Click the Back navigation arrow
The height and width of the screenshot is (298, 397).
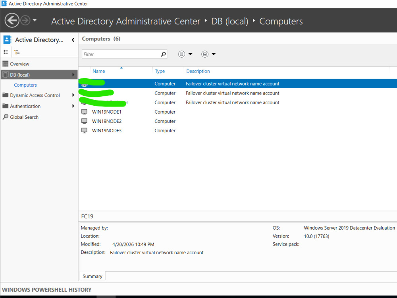point(12,20)
